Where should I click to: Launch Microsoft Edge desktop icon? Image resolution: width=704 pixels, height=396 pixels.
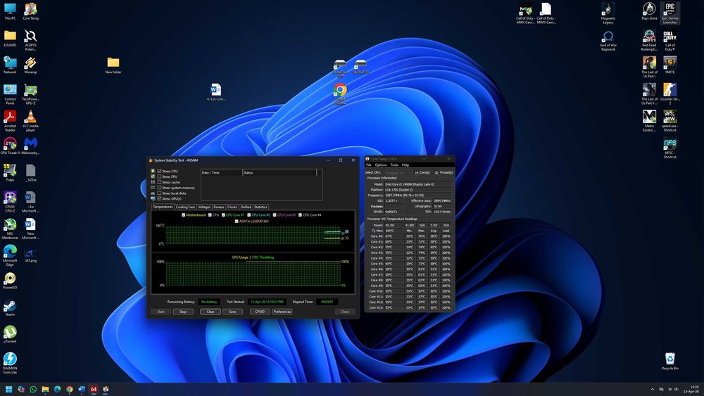[x=10, y=255]
